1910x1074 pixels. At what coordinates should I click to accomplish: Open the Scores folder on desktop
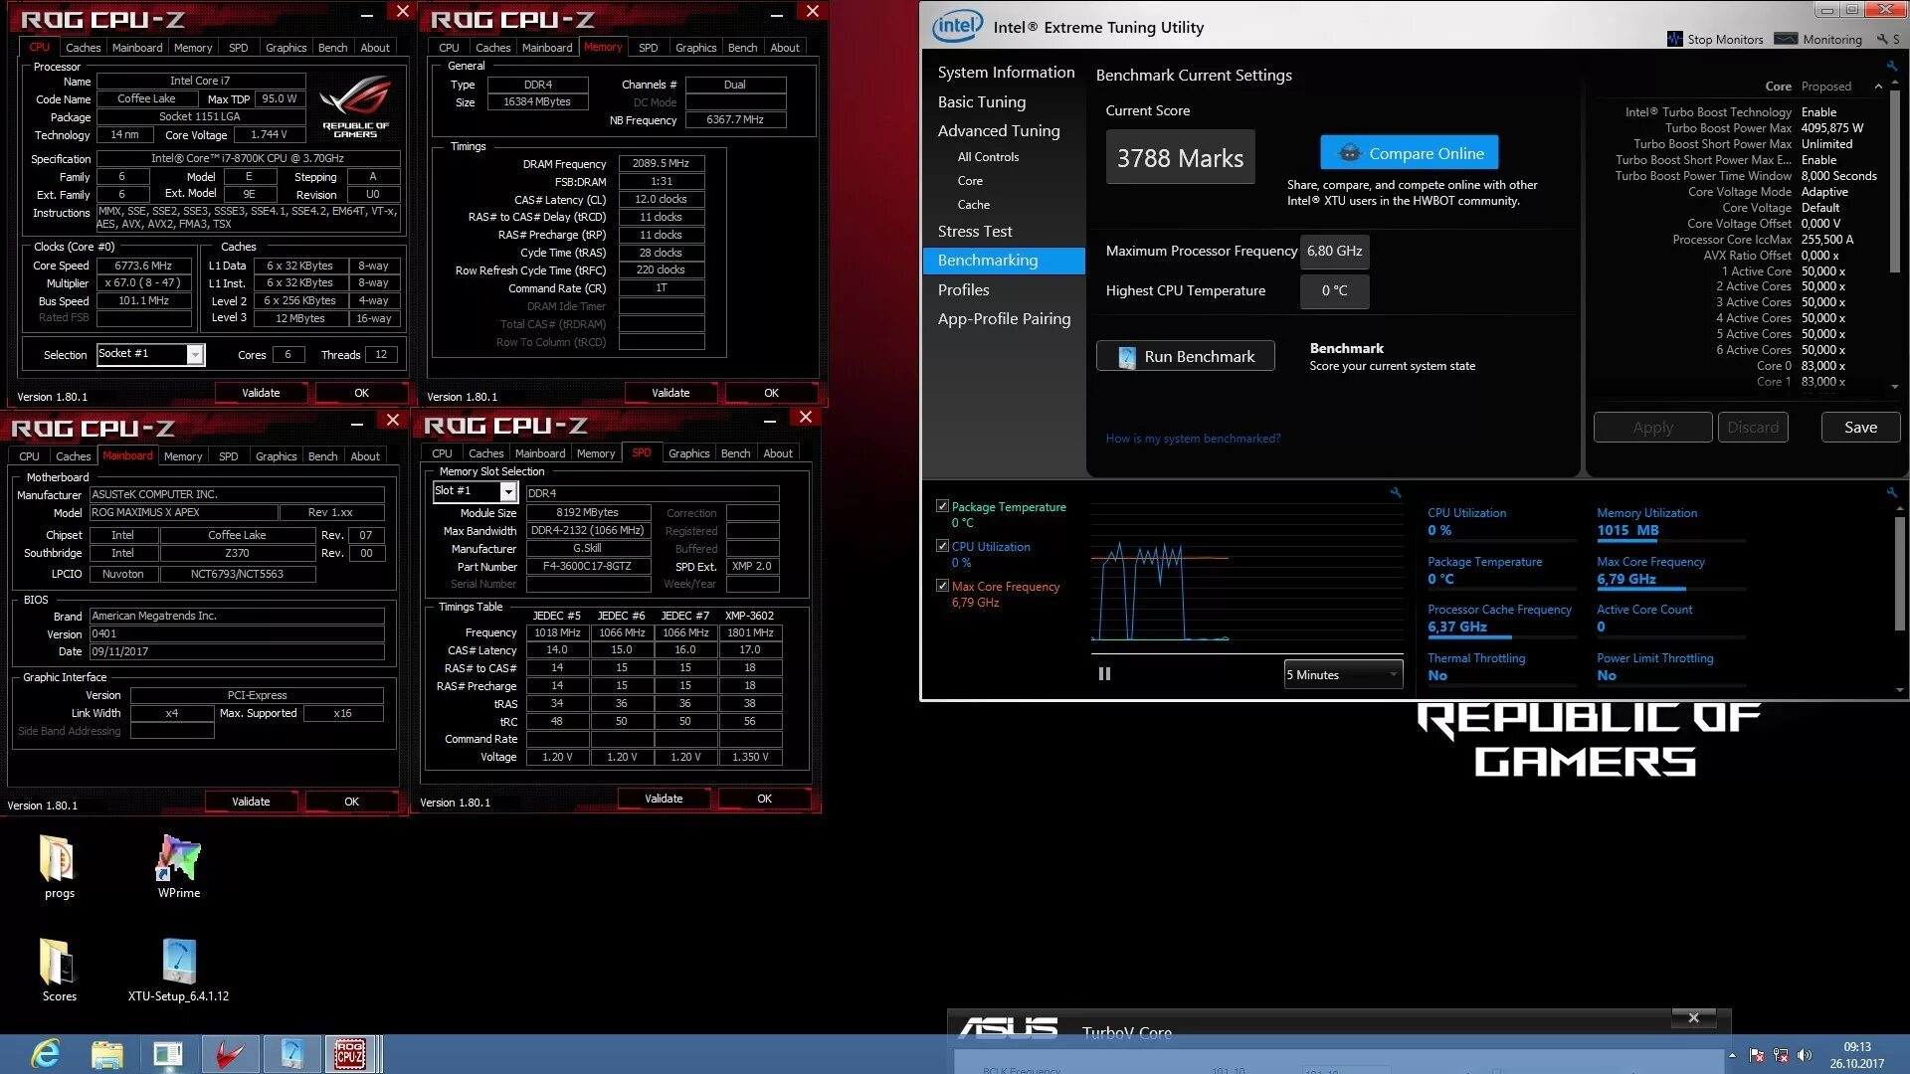point(59,962)
